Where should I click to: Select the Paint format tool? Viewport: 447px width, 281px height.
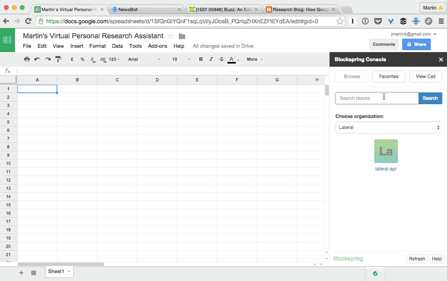pos(58,59)
